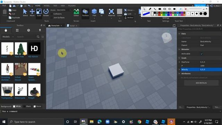
Task: Click the Lock tool icon
Action: pyautogui.click(x=126, y=14)
